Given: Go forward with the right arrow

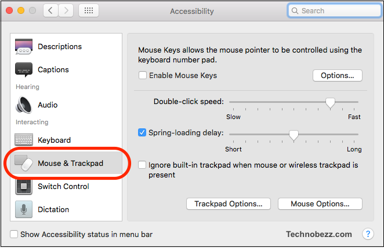Looking at the screenshot, I should pos(66,10).
